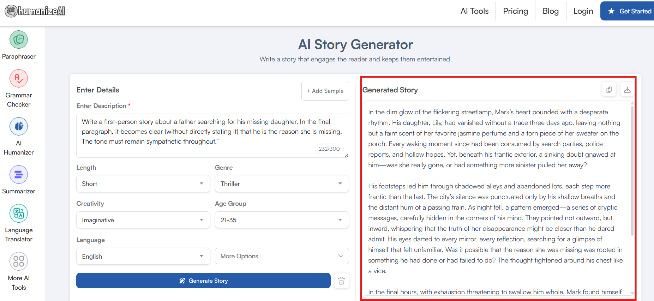Viewport: 654px width, 301px height.
Task: Open the AI Tools menu
Action: pyautogui.click(x=474, y=11)
